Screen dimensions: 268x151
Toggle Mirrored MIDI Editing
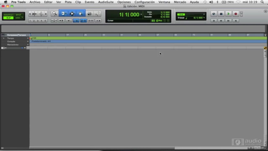pyautogui.click(x=69, y=21)
